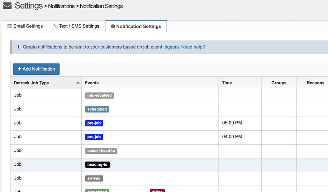Viewport: 328px width, 192px height.
Task: Click the Need help? link
Action: pyautogui.click(x=193, y=47)
